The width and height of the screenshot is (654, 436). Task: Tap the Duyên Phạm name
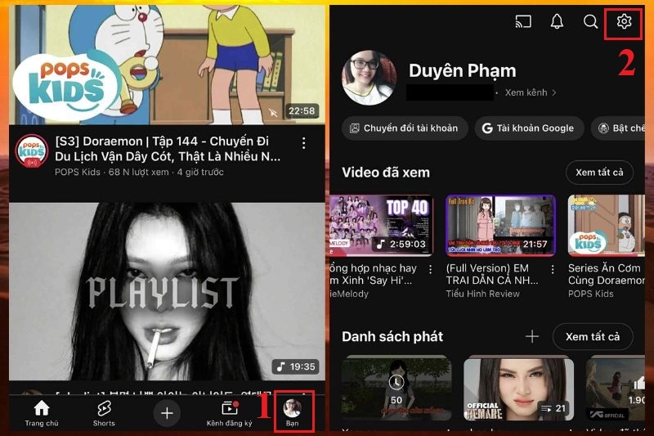(x=462, y=70)
